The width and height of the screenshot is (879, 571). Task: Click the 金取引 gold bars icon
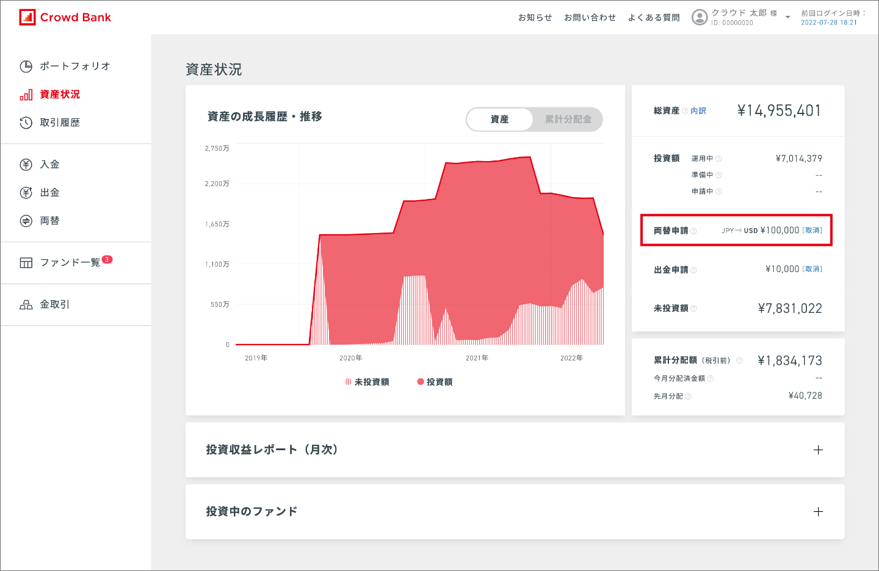[x=26, y=304]
